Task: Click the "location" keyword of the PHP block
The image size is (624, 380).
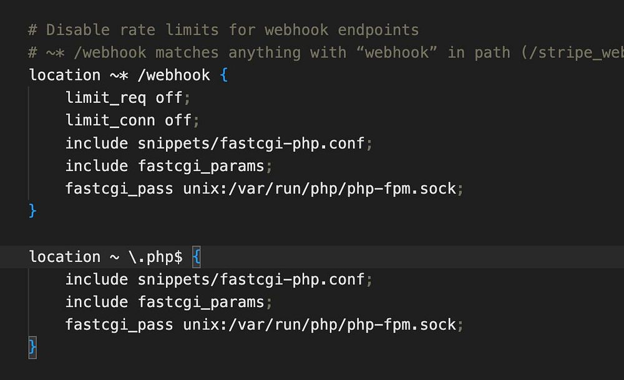Action: 65,257
